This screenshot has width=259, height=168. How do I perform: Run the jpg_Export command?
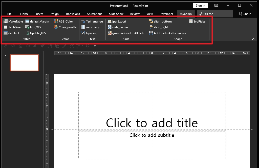click(x=117, y=21)
